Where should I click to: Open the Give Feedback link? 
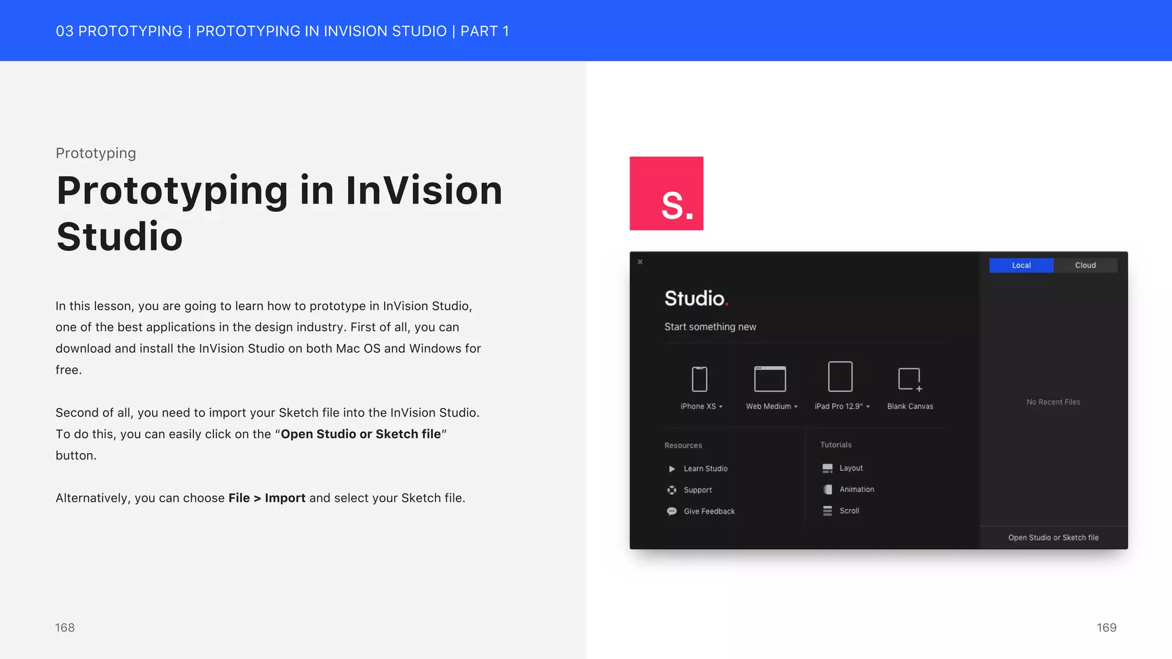click(x=709, y=511)
